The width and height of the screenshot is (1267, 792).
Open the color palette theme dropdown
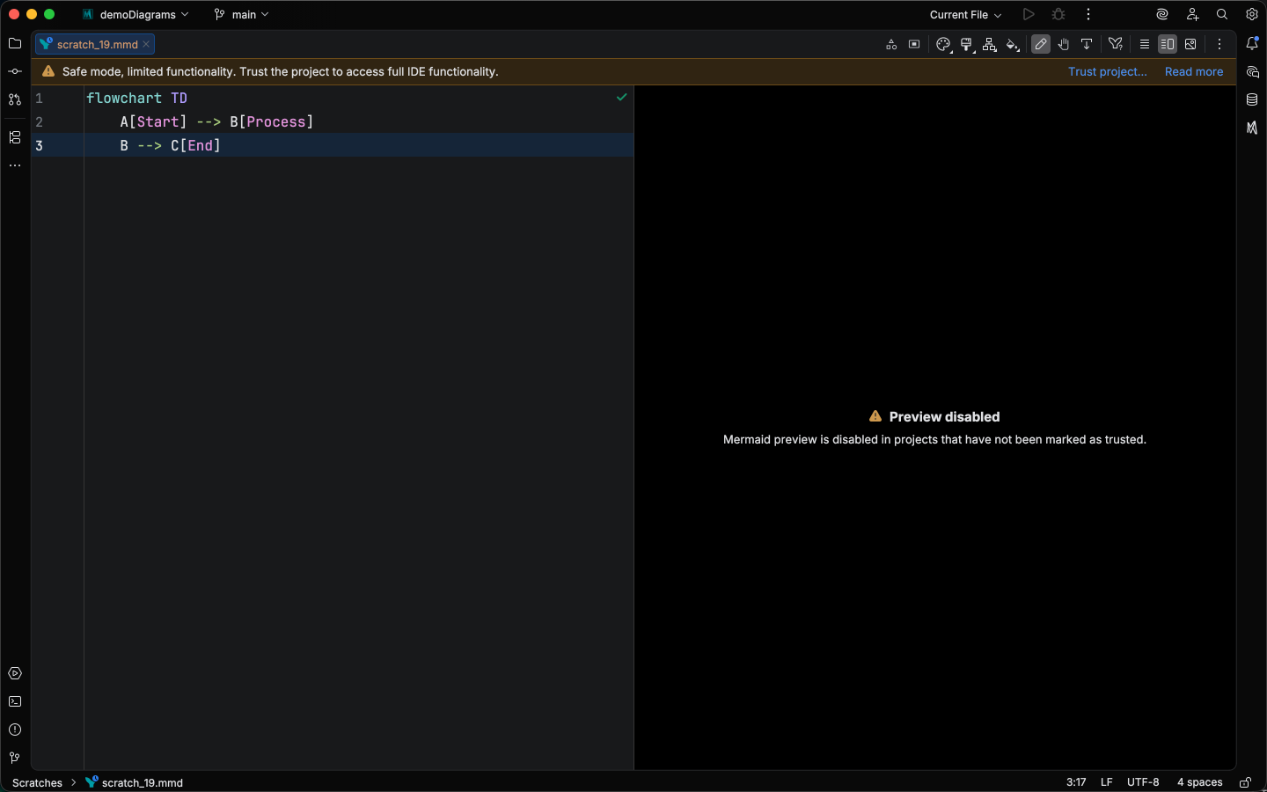click(944, 45)
